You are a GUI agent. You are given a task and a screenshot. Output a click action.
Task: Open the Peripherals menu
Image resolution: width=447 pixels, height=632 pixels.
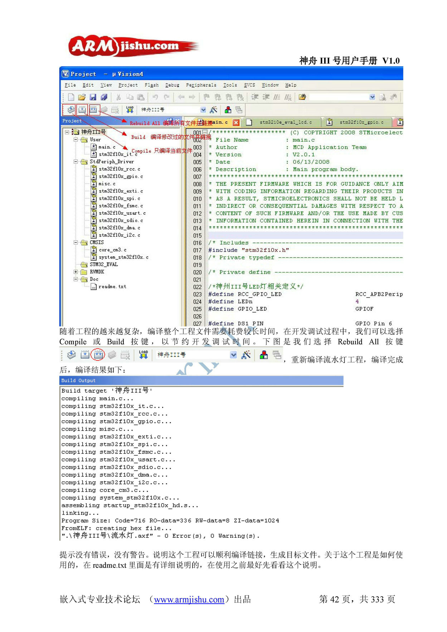point(201,85)
